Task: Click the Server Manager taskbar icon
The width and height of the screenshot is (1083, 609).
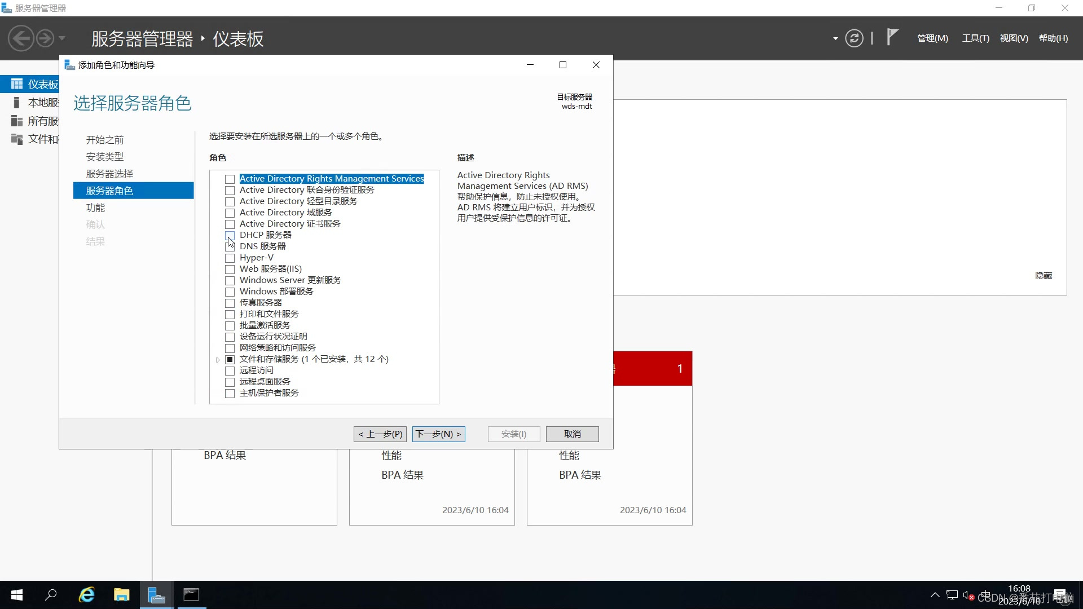Action: point(156,594)
